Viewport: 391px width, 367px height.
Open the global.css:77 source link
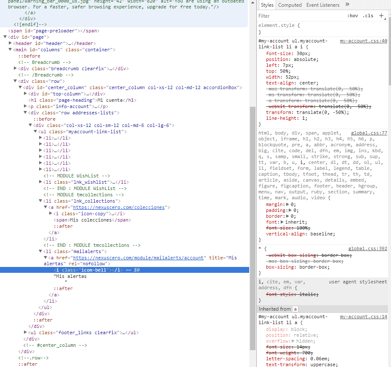tap(369, 133)
